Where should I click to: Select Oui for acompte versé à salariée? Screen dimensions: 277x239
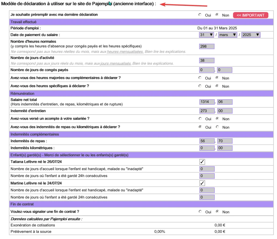(200, 119)
